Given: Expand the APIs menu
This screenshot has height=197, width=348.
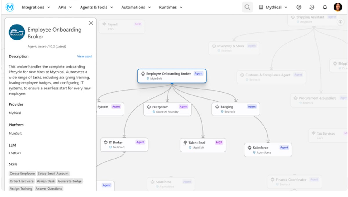Looking at the screenshot, I should pyautogui.click(x=65, y=7).
